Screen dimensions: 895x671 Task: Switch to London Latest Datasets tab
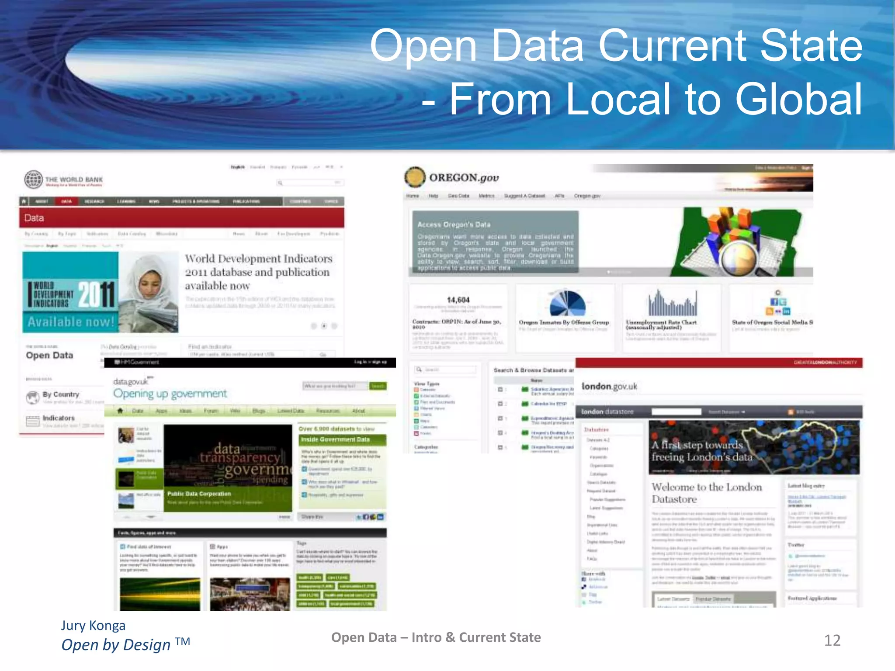[x=673, y=599]
